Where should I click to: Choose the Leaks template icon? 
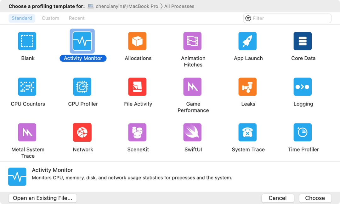(x=247, y=87)
